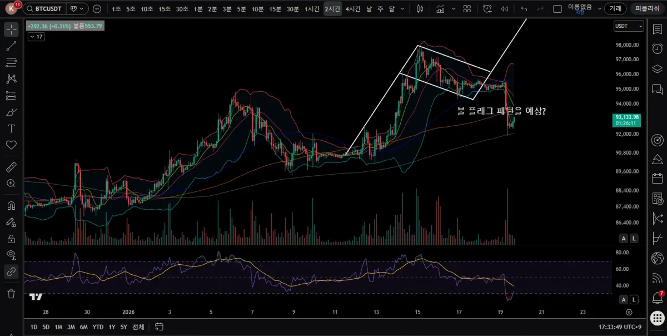Save layout named 이름없음
The height and width of the screenshot is (336, 667).
click(x=580, y=8)
